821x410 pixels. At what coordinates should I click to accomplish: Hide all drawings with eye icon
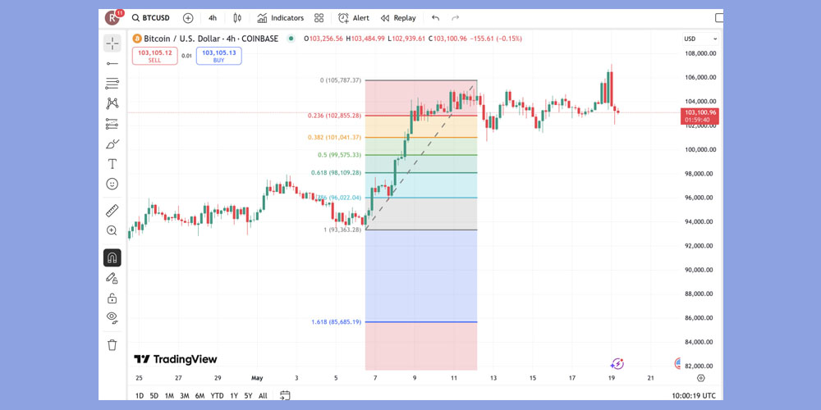(112, 317)
